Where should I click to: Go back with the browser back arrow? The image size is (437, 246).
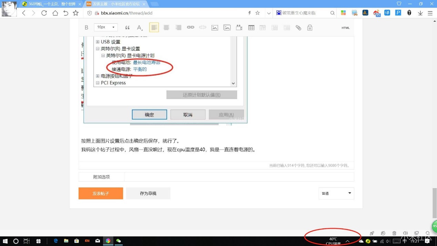(x=24, y=13)
